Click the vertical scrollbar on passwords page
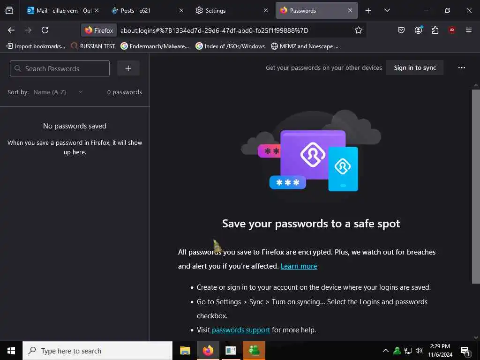Viewport: 480px width, 360px height. point(476,187)
